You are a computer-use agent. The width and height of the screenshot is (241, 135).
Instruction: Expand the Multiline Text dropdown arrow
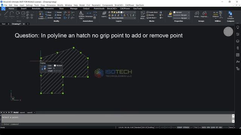[x=84, y=18]
